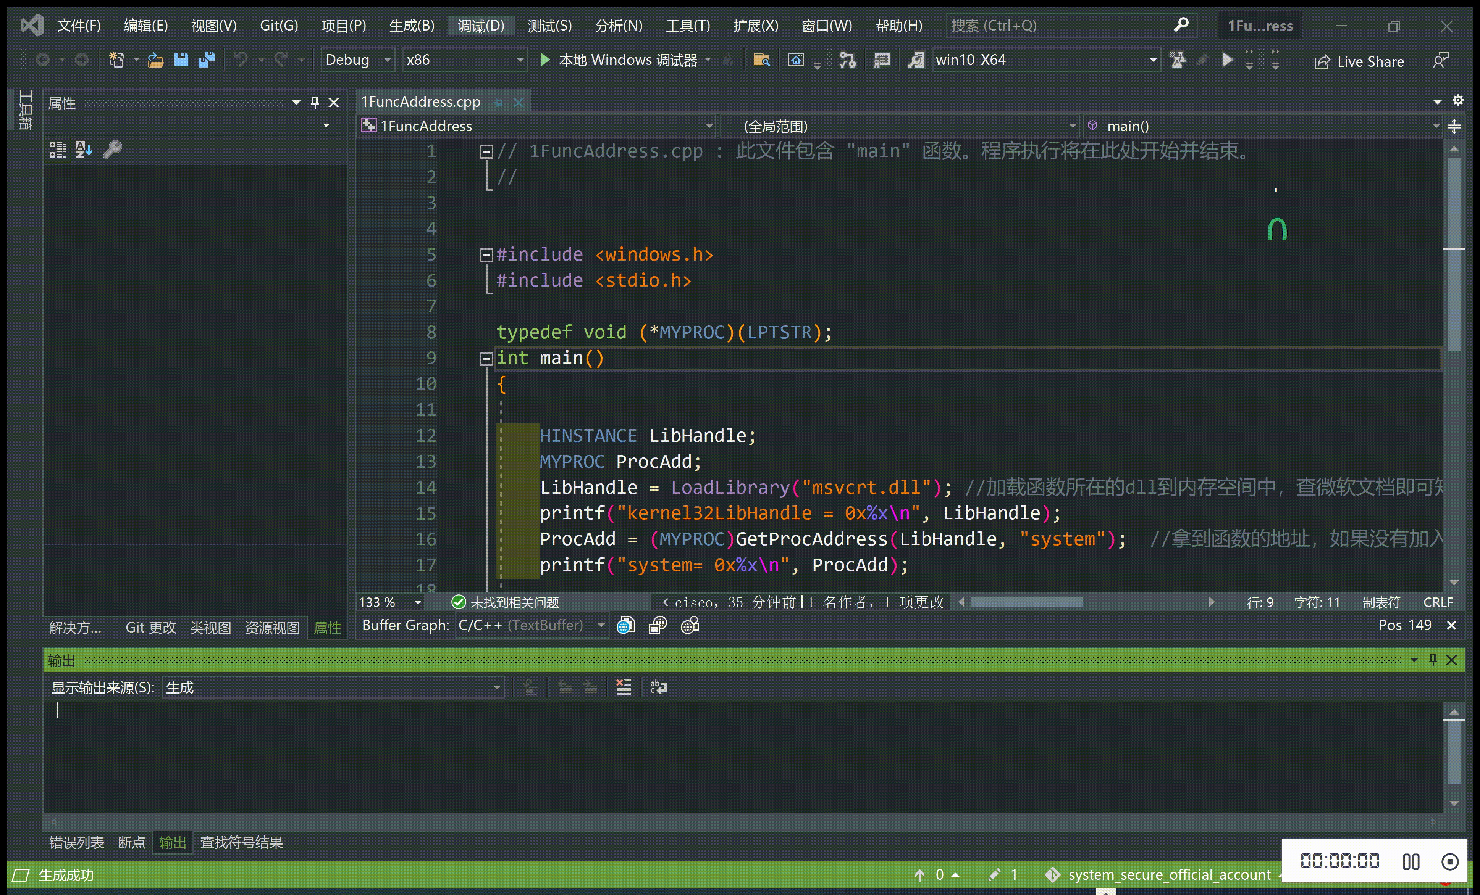The image size is (1480, 895).
Task: Switch to the 查找符号结果 tab
Action: coord(241,843)
